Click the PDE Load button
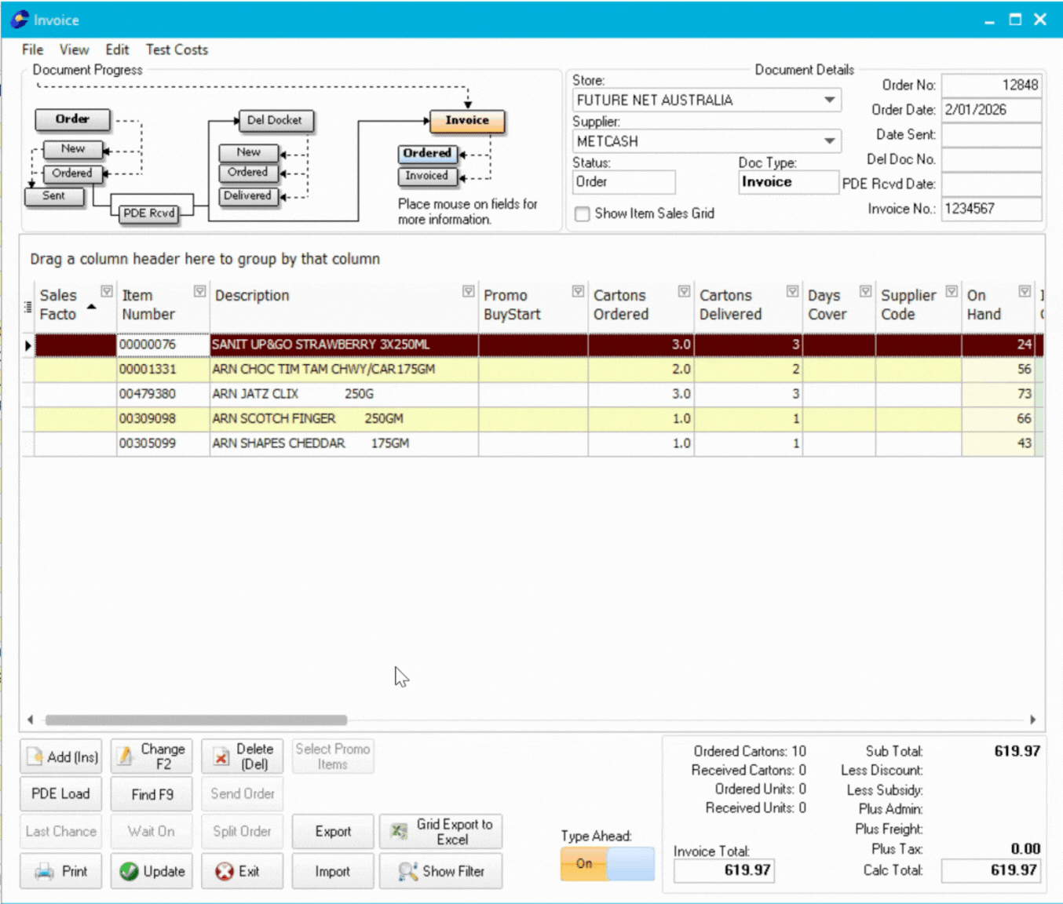Screen dimensions: 1063x904 click(60, 793)
